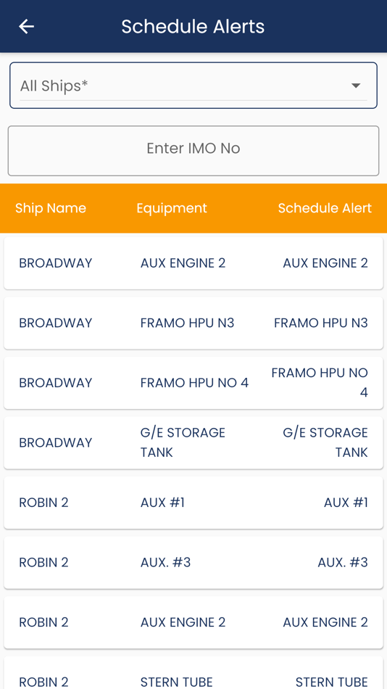Tap G/E STORAGE TANK schedule alert text
Image resolution: width=387 pixels, height=689 pixels.
[325, 442]
